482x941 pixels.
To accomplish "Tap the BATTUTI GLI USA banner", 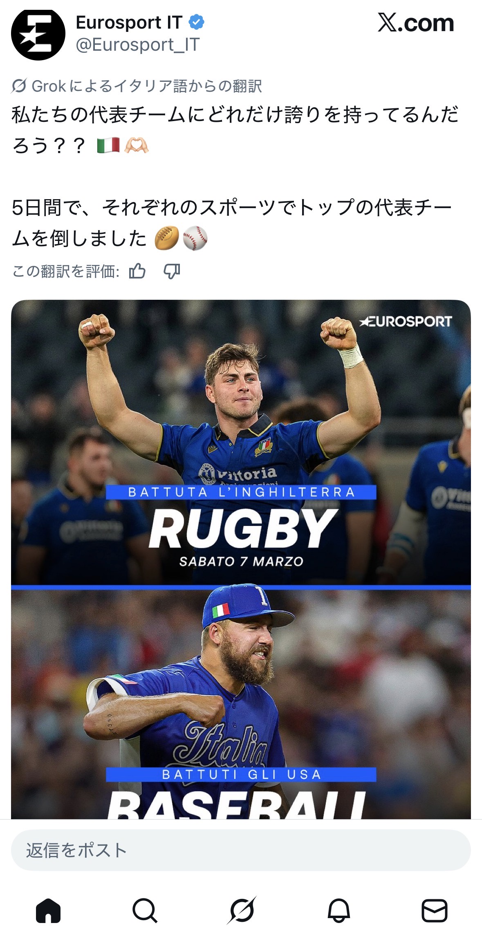I will [241, 775].
